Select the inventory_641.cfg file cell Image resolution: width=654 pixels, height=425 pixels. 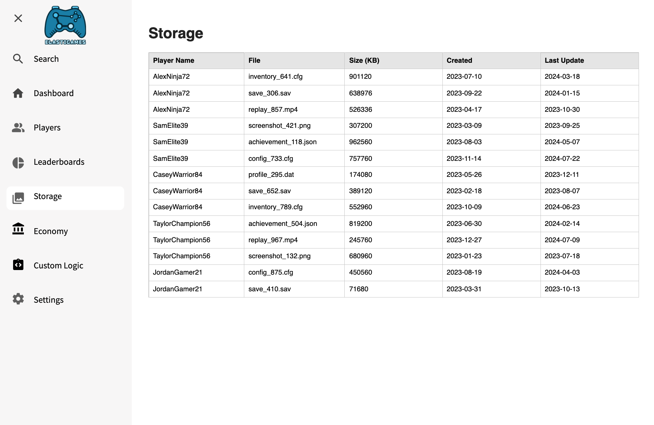[x=275, y=76]
